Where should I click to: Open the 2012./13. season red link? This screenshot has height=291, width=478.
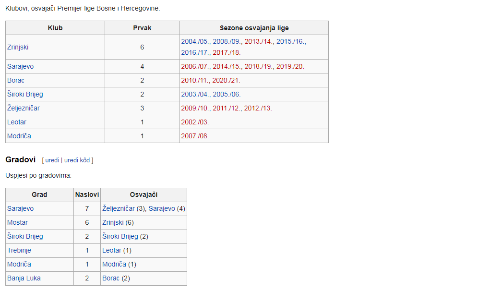[x=258, y=108]
